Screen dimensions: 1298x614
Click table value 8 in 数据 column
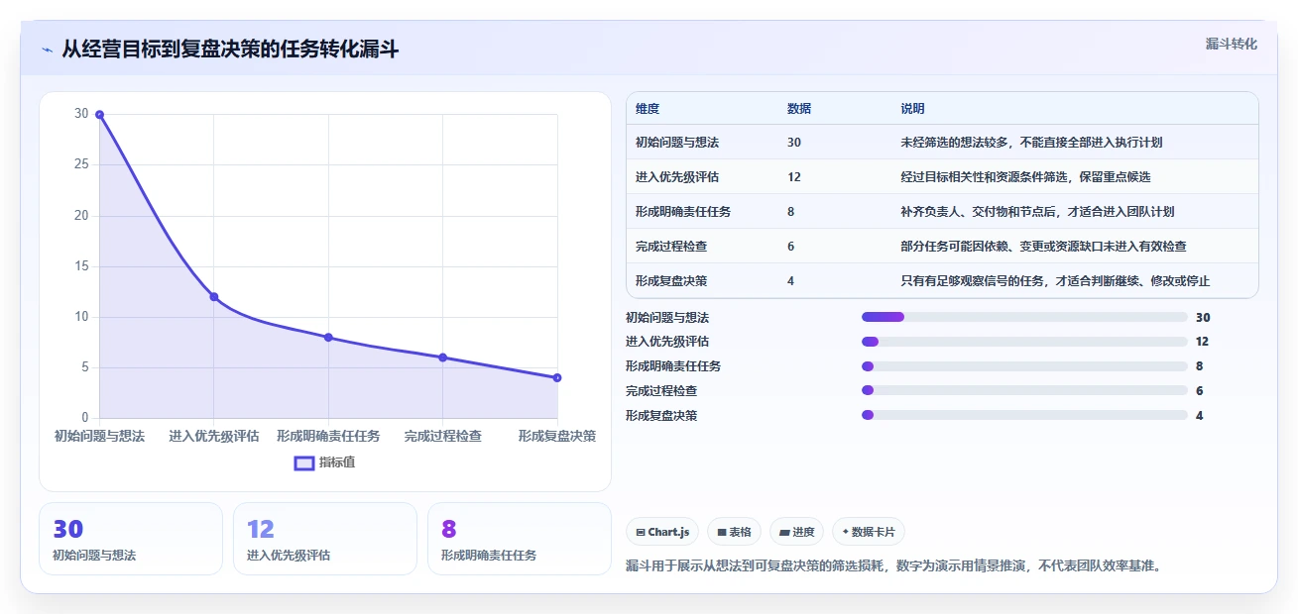click(x=791, y=212)
